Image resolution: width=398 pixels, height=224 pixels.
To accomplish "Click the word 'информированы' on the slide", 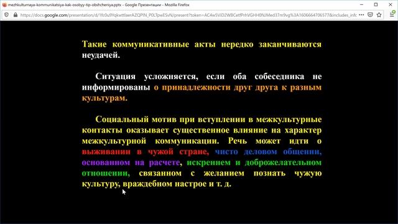I will 116,87.
